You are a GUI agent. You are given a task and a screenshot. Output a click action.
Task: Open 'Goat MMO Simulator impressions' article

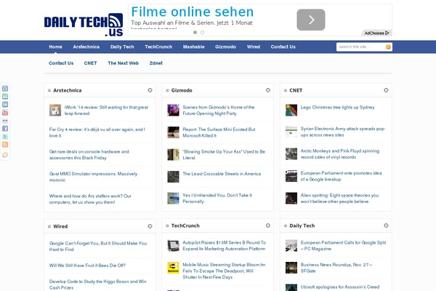[93, 177]
